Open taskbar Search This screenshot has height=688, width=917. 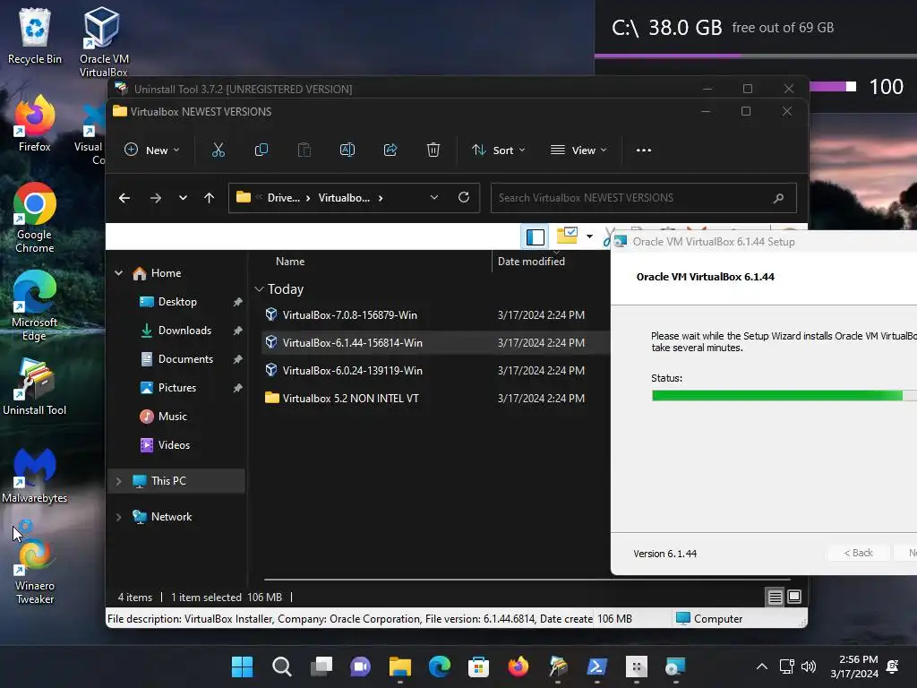pos(281,666)
